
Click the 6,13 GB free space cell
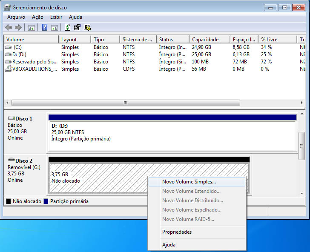pyautogui.click(x=241, y=54)
